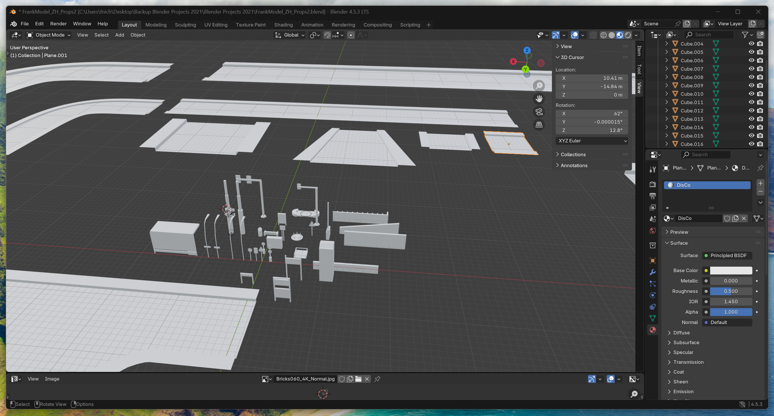774x416 pixels.
Task: Click the Principled BSDF surface button
Action: pos(728,255)
